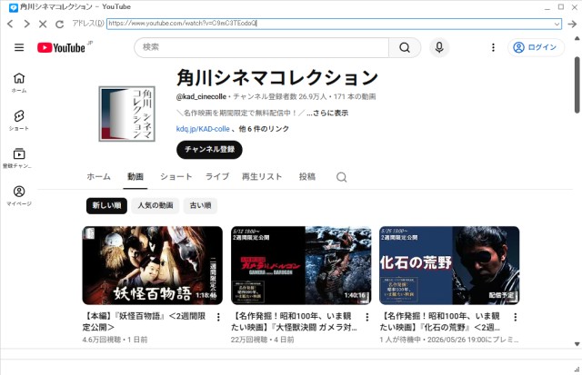Click the channel search magnifier icon
582x375 pixels.
[x=342, y=177]
